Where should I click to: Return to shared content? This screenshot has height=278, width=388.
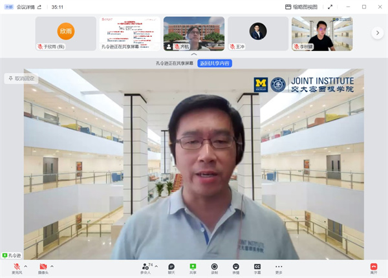215,63
